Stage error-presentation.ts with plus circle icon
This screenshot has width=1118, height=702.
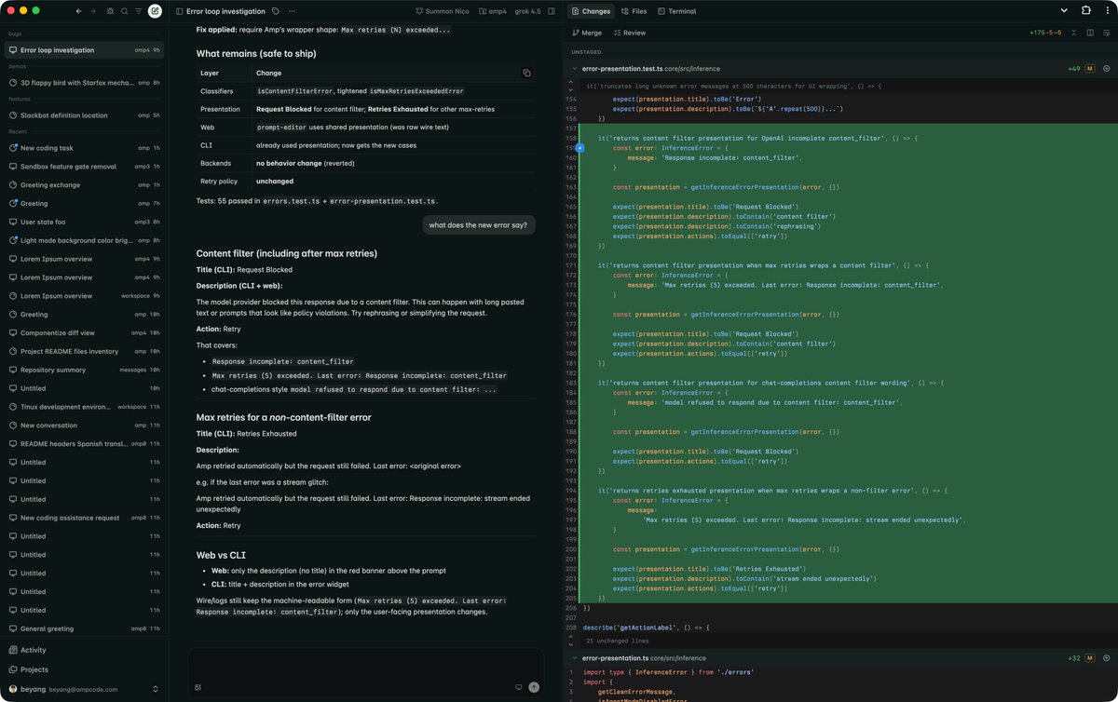pos(1106,657)
